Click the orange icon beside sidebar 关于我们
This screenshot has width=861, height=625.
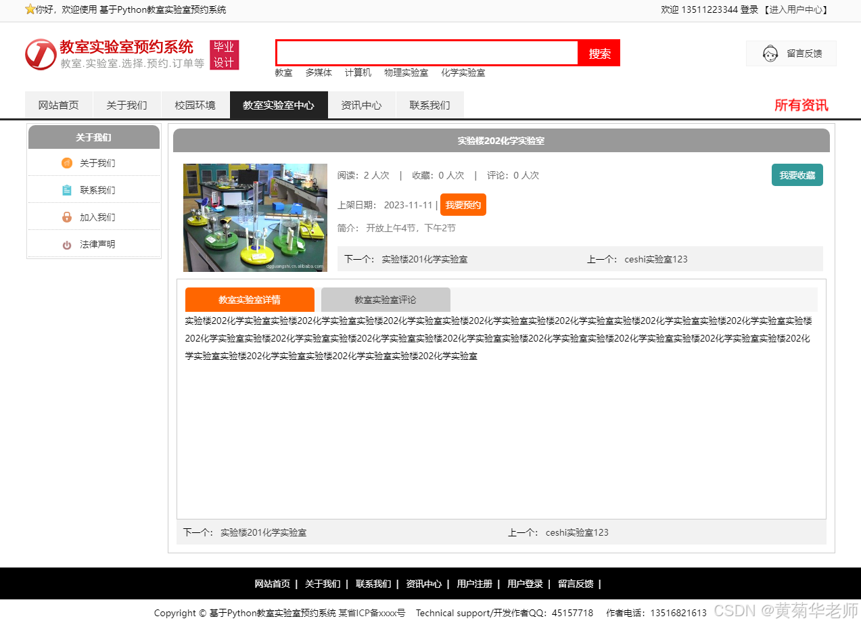[x=66, y=163]
